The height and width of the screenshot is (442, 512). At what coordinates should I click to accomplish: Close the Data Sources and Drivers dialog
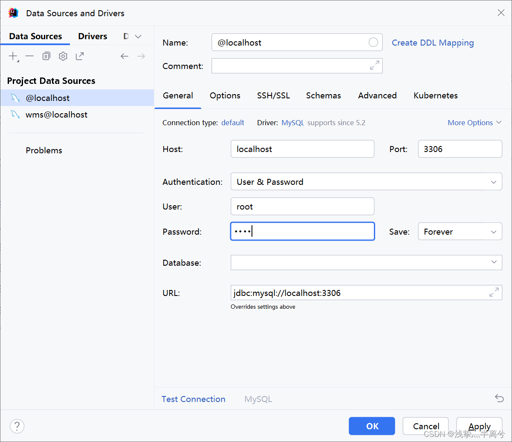501,13
